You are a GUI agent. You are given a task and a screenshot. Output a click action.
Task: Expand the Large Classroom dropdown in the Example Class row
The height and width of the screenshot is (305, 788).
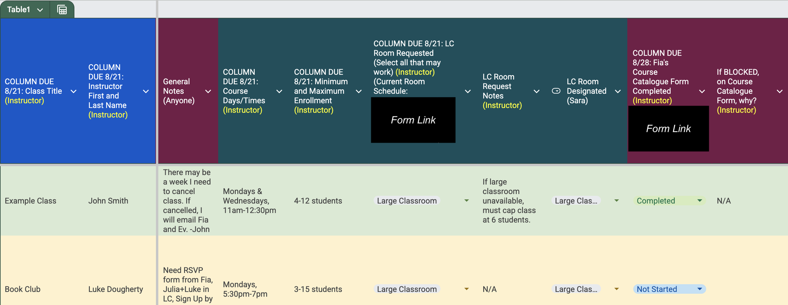[x=466, y=201]
